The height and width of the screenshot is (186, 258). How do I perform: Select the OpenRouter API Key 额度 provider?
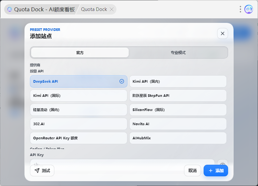click(78, 138)
